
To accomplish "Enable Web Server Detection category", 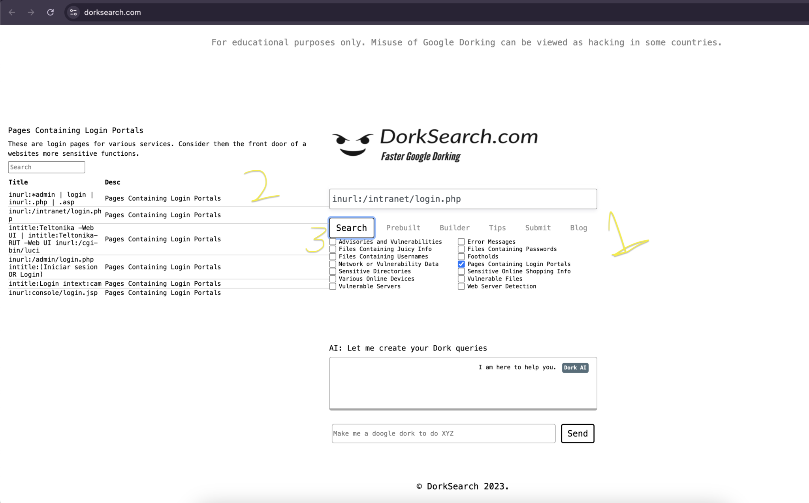I will pyautogui.click(x=461, y=286).
